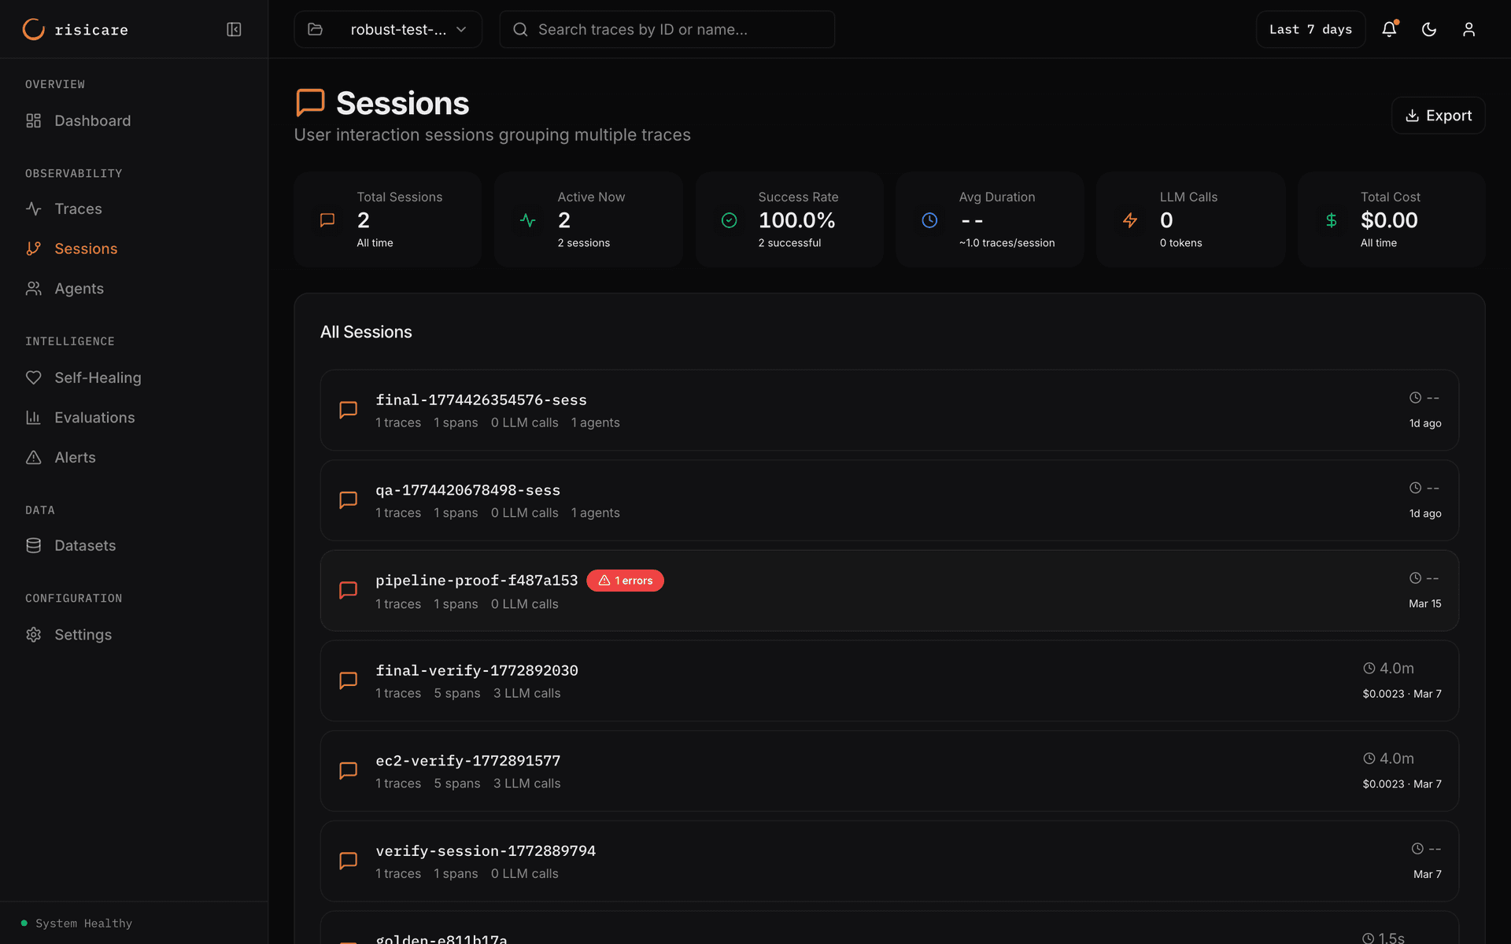The width and height of the screenshot is (1511, 944).
Task: View Alerts using the warning triangle icon
Action: 33,457
